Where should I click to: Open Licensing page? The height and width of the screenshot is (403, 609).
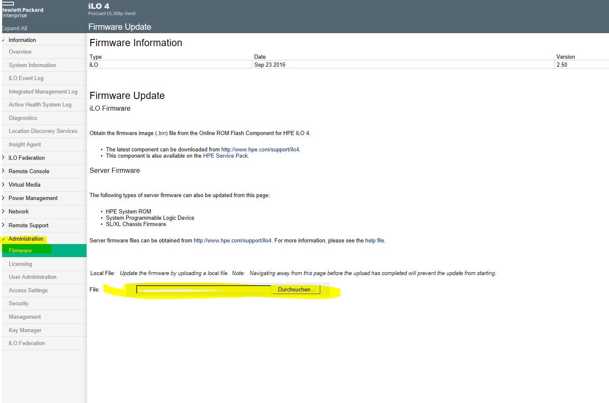point(20,264)
